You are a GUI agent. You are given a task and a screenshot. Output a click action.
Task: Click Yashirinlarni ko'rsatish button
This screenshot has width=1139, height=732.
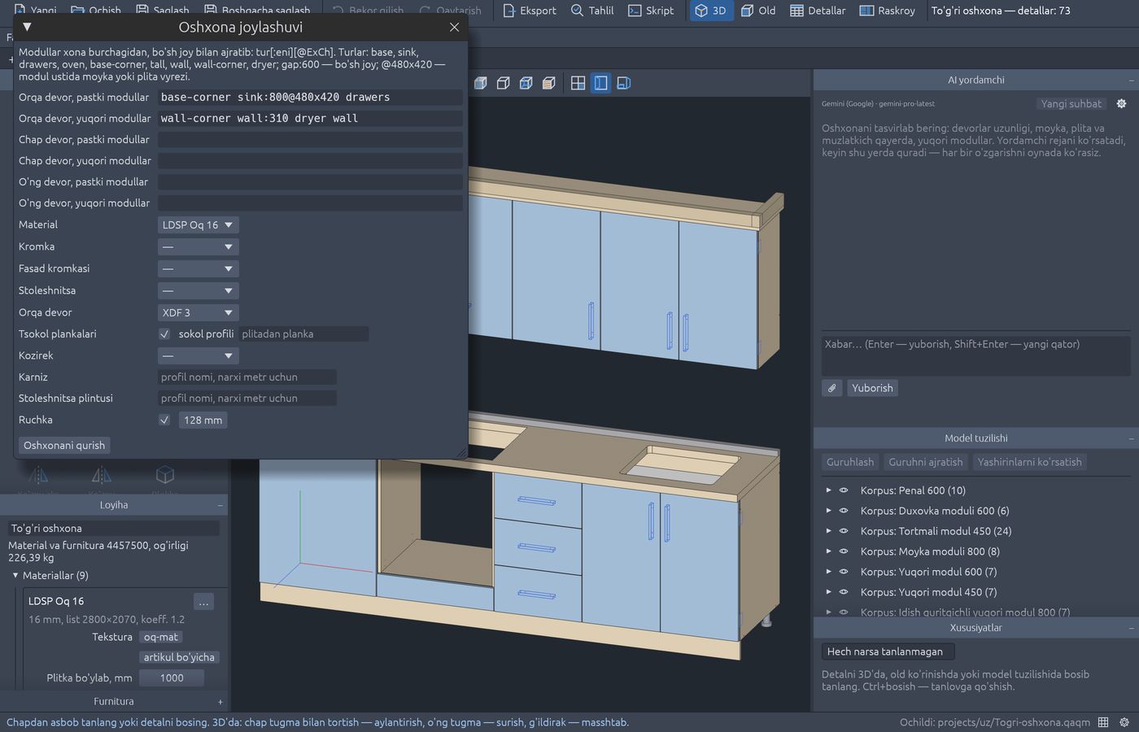[1029, 462]
